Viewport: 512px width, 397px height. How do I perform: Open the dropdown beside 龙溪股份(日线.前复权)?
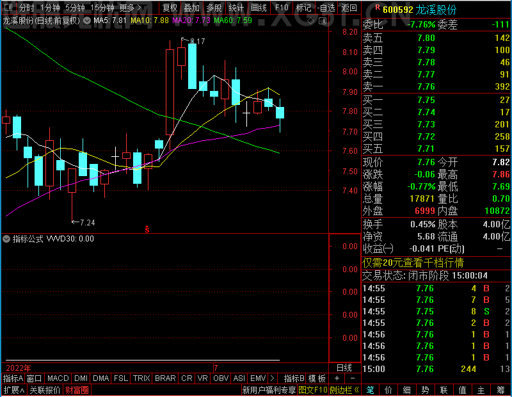87,21
